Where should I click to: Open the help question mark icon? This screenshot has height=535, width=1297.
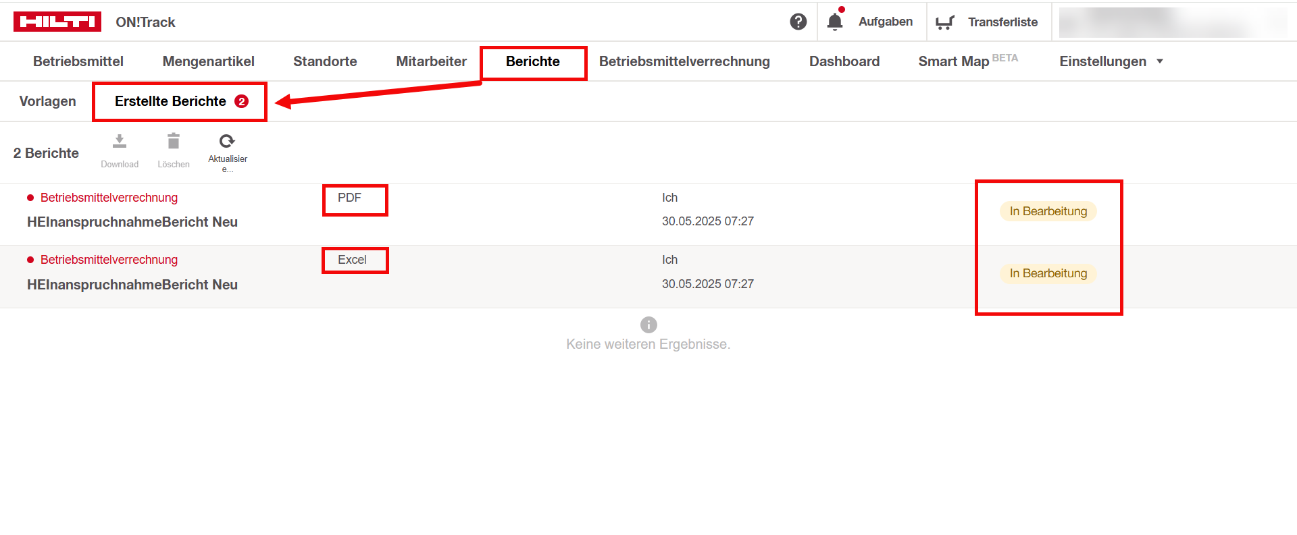tap(798, 22)
